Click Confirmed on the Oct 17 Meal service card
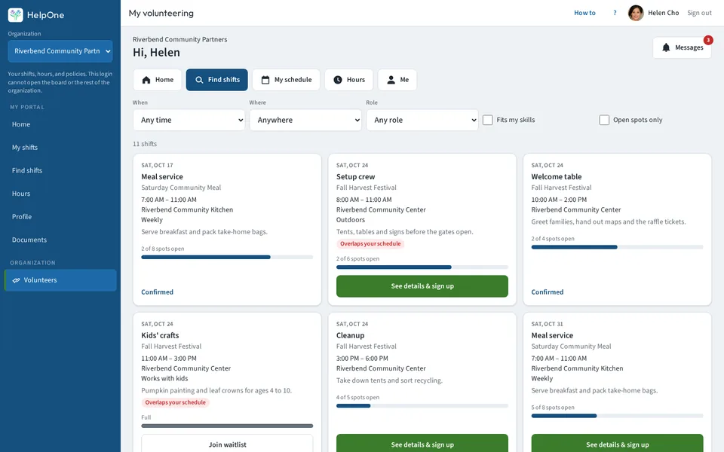The height and width of the screenshot is (452, 724). coord(158,292)
